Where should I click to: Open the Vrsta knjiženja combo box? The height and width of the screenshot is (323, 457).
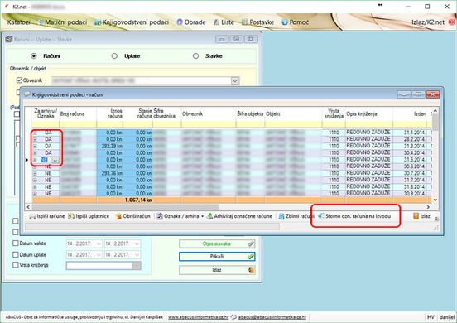point(137,266)
